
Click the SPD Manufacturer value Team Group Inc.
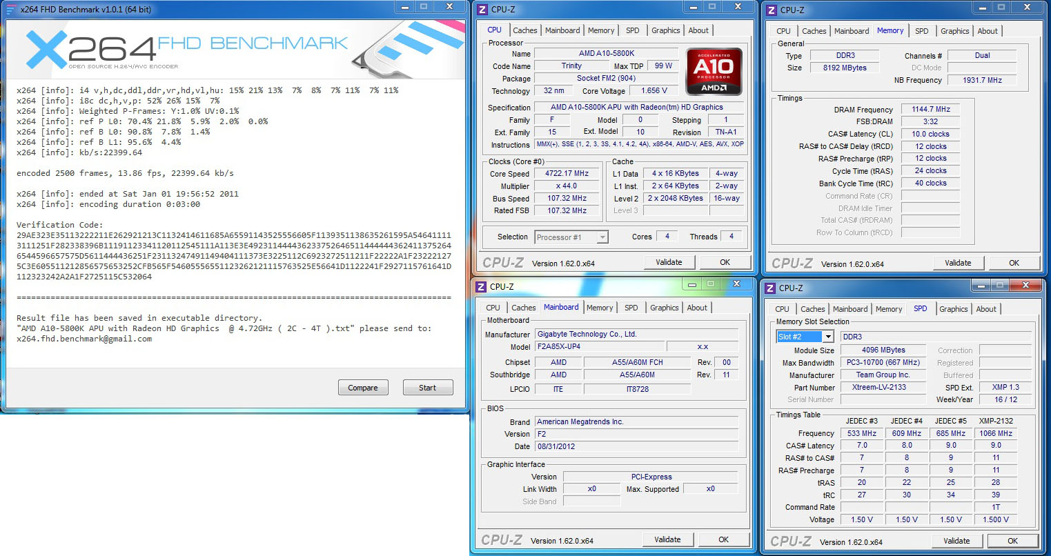[x=883, y=375]
